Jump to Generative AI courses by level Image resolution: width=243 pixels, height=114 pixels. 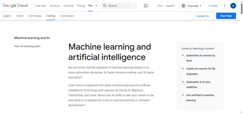pyautogui.click(x=201, y=58)
